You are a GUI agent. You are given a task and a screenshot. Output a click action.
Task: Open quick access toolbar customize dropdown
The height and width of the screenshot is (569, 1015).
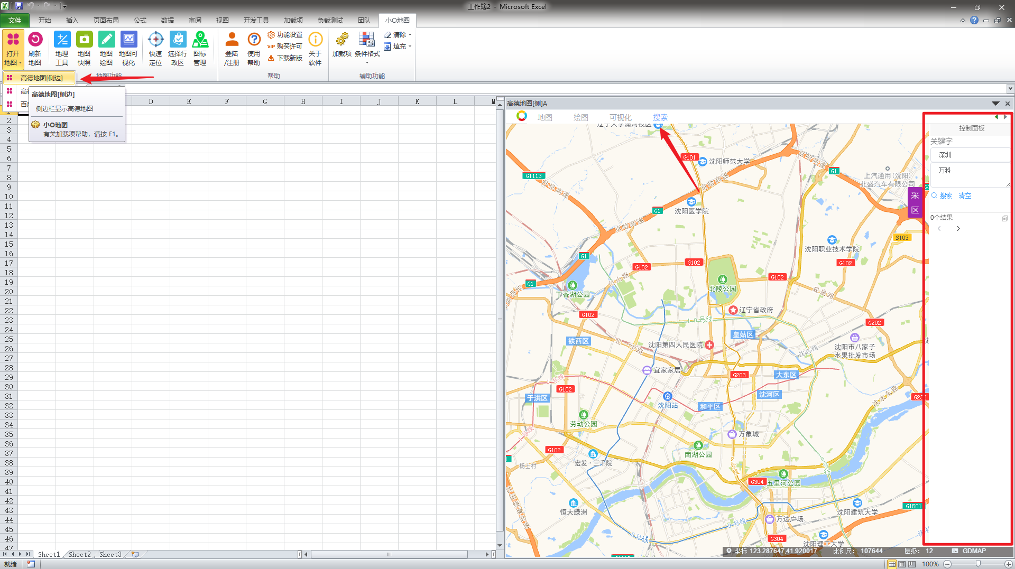pyautogui.click(x=64, y=6)
